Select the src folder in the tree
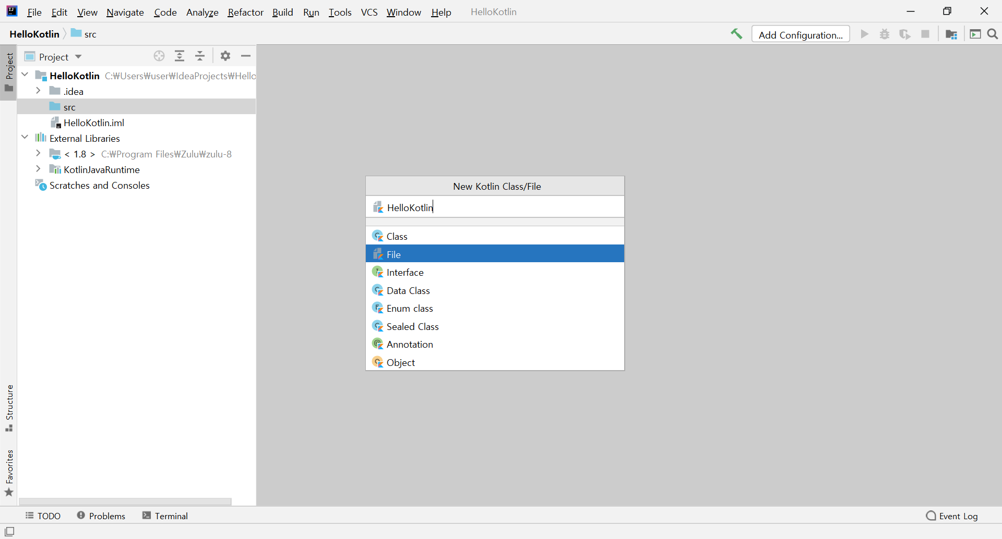 (x=137, y=106)
